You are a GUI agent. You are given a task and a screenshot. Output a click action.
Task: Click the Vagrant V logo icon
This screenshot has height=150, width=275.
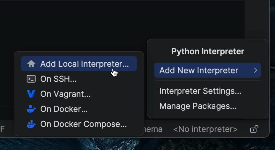click(31, 94)
